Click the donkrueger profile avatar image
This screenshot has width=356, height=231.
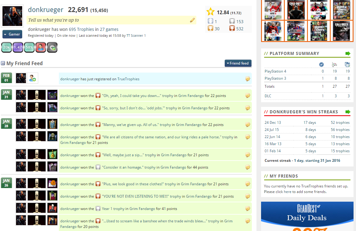coord(12,16)
